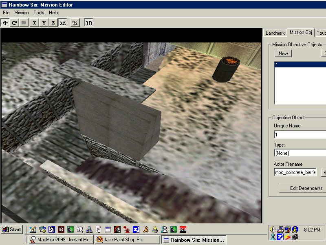
Task: Click the snap angle toolbar icon
Action: click(x=75, y=23)
